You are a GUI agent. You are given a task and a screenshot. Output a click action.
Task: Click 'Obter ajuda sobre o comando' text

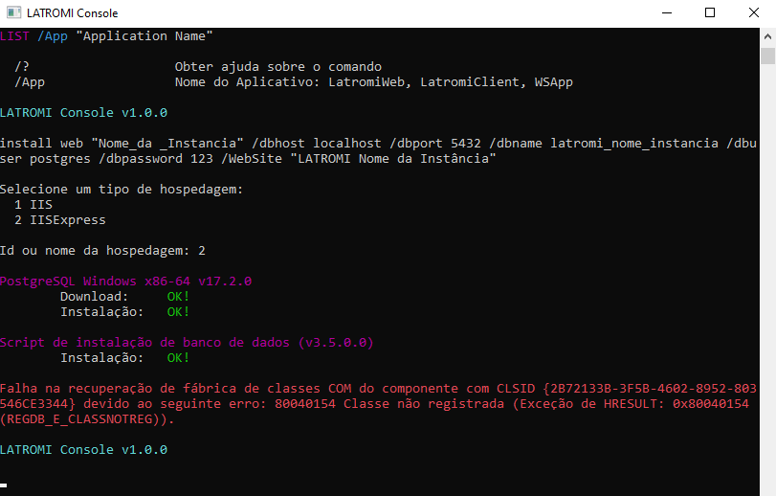point(278,67)
